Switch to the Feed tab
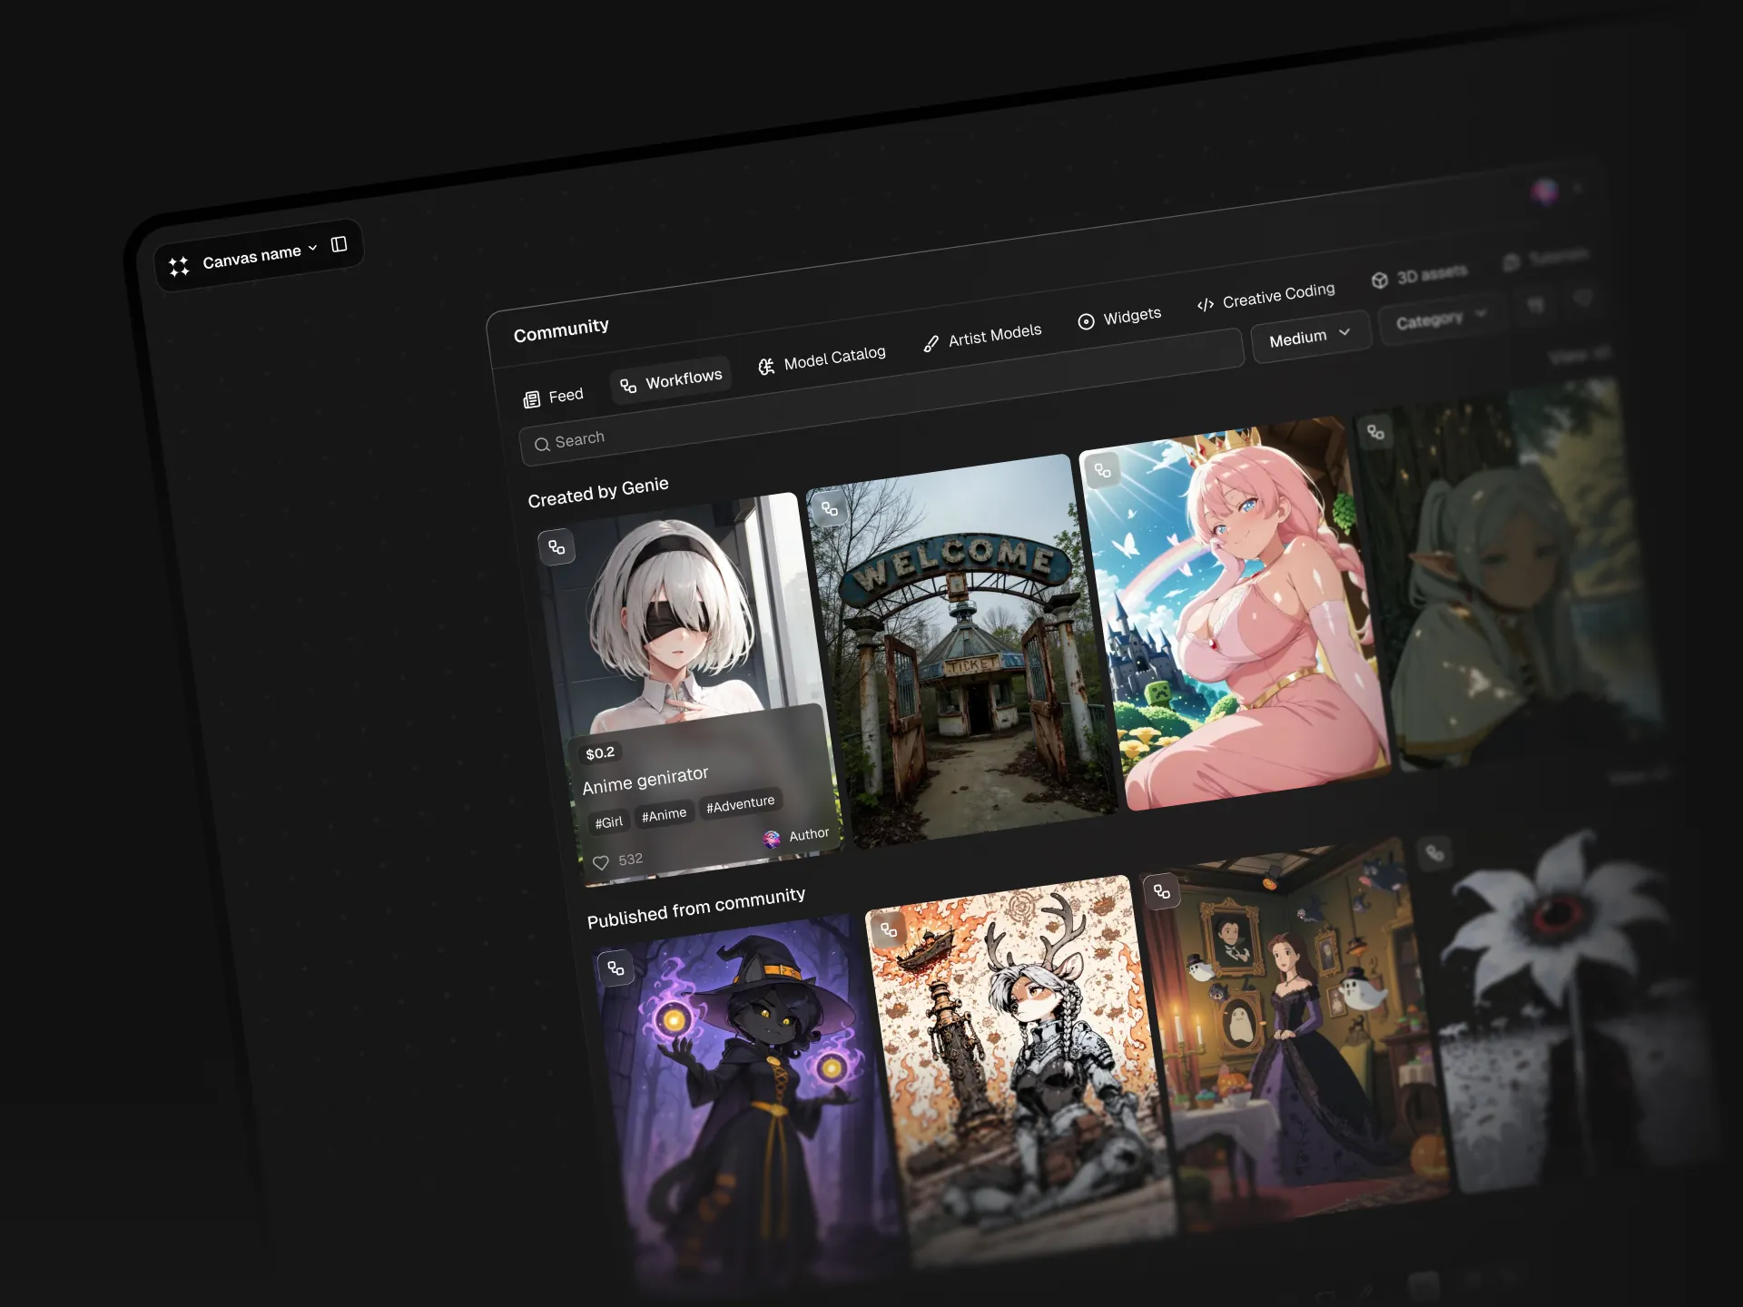Screen dimensions: 1743x1307 pyautogui.click(x=553, y=397)
